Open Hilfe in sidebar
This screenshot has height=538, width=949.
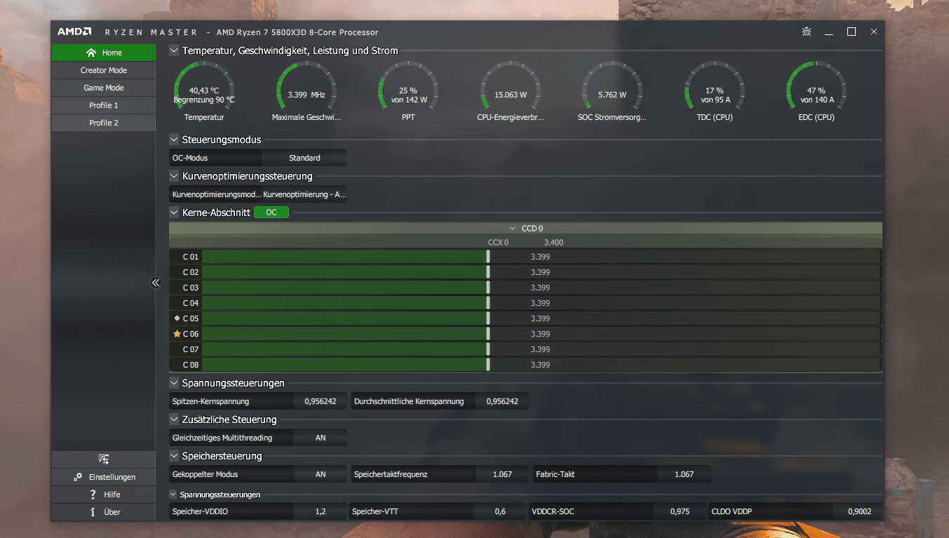104,495
